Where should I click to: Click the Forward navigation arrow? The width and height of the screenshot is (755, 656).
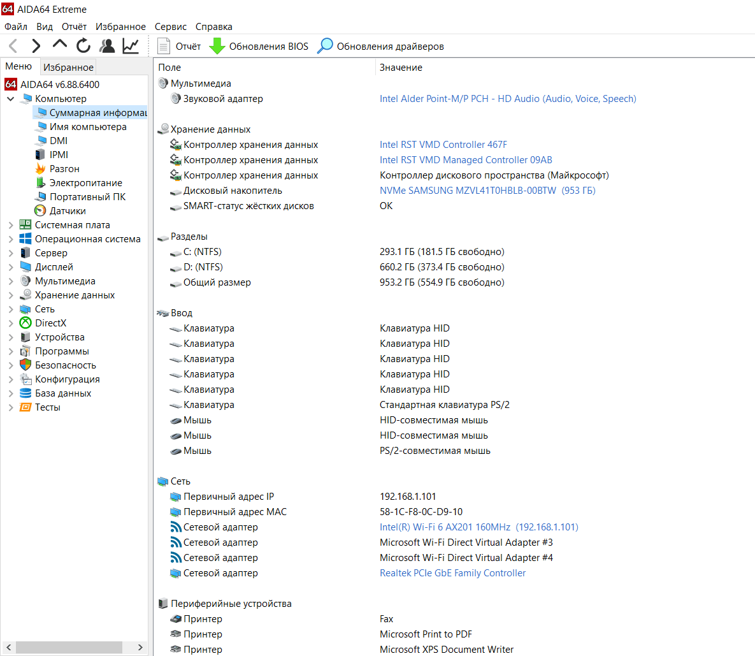[36, 47]
